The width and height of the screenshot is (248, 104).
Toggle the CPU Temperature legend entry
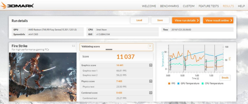coord(213,83)
